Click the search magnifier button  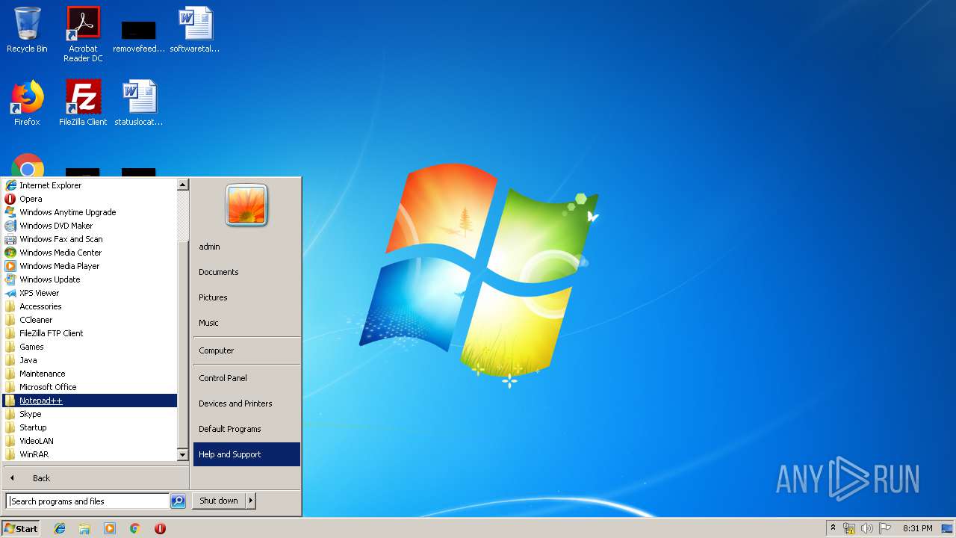pyautogui.click(x=178, y=501)
